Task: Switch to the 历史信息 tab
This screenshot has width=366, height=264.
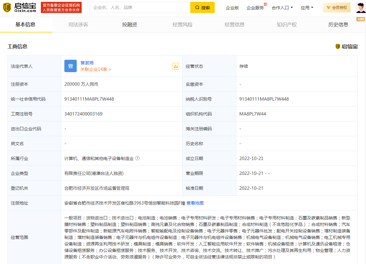Action: 338,24
